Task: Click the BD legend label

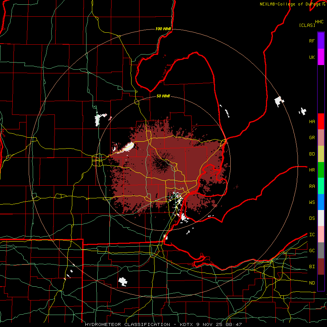Action: pos(312,154)
